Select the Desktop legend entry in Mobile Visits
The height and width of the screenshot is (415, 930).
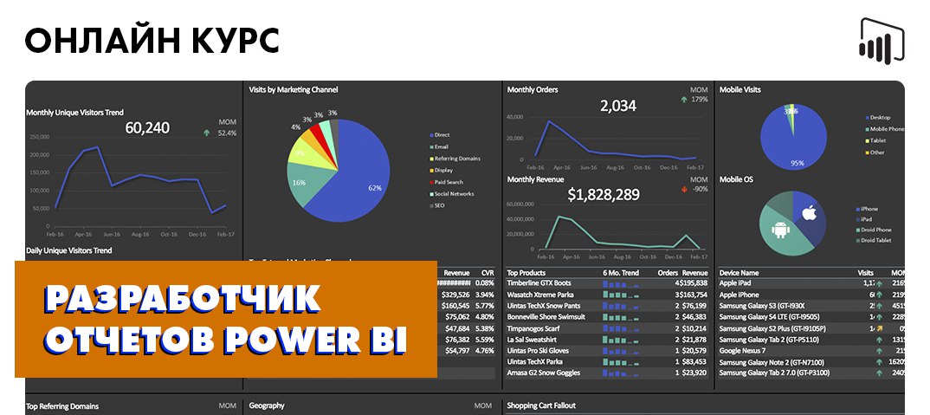pyautogui.click(x=878, y=118)
